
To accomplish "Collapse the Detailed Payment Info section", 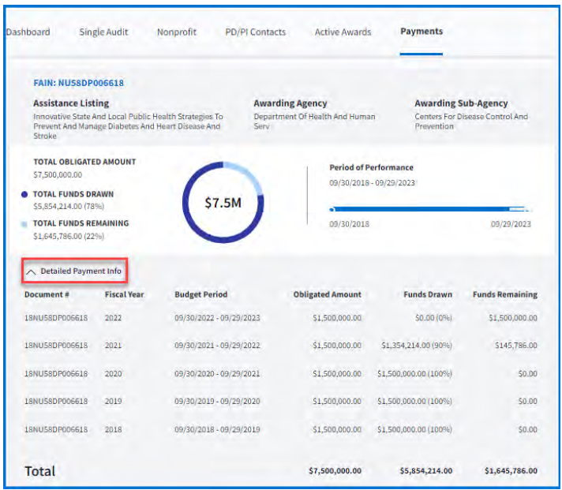I will 81,271.
